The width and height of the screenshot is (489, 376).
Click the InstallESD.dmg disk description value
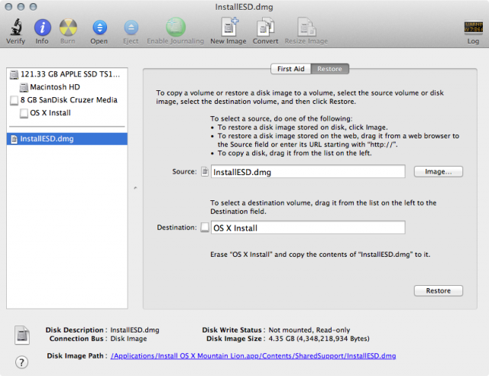click(x=134, y=330)
